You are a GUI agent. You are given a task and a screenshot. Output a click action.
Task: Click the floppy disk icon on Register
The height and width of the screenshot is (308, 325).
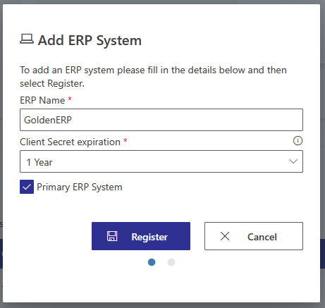[112, 236]
